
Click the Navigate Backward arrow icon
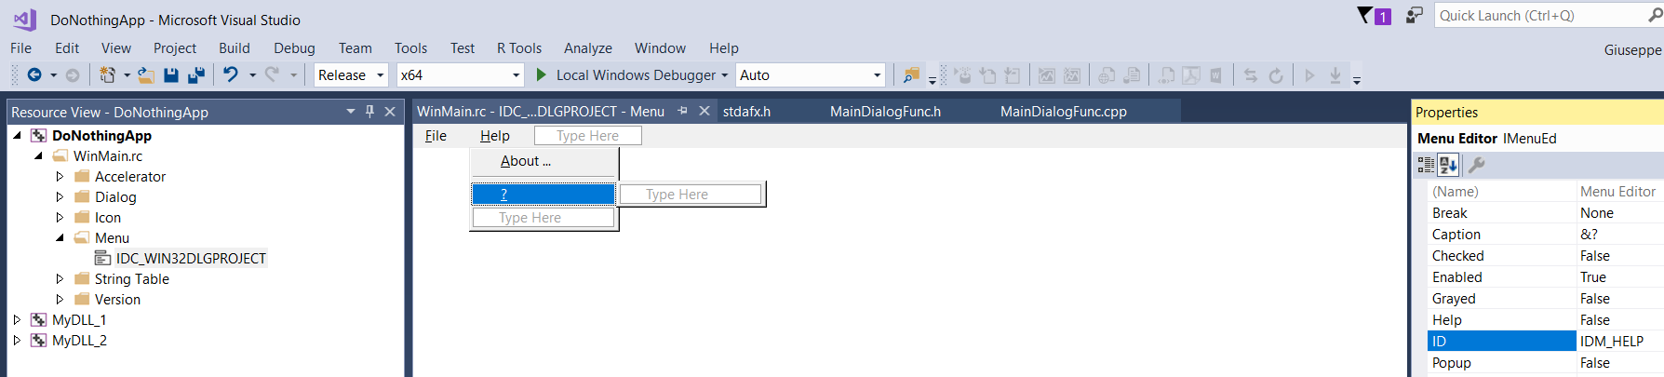click(34, 74)
